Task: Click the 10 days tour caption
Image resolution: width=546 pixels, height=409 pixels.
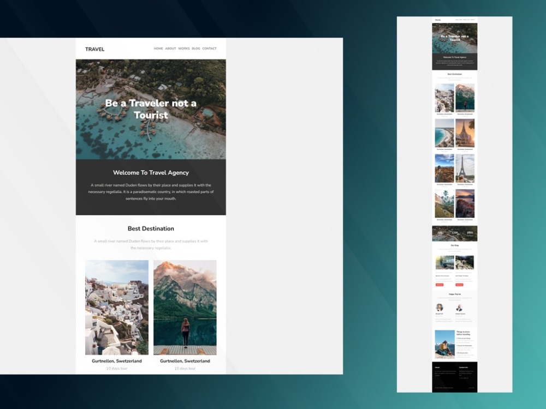Action: coord(116,368)
